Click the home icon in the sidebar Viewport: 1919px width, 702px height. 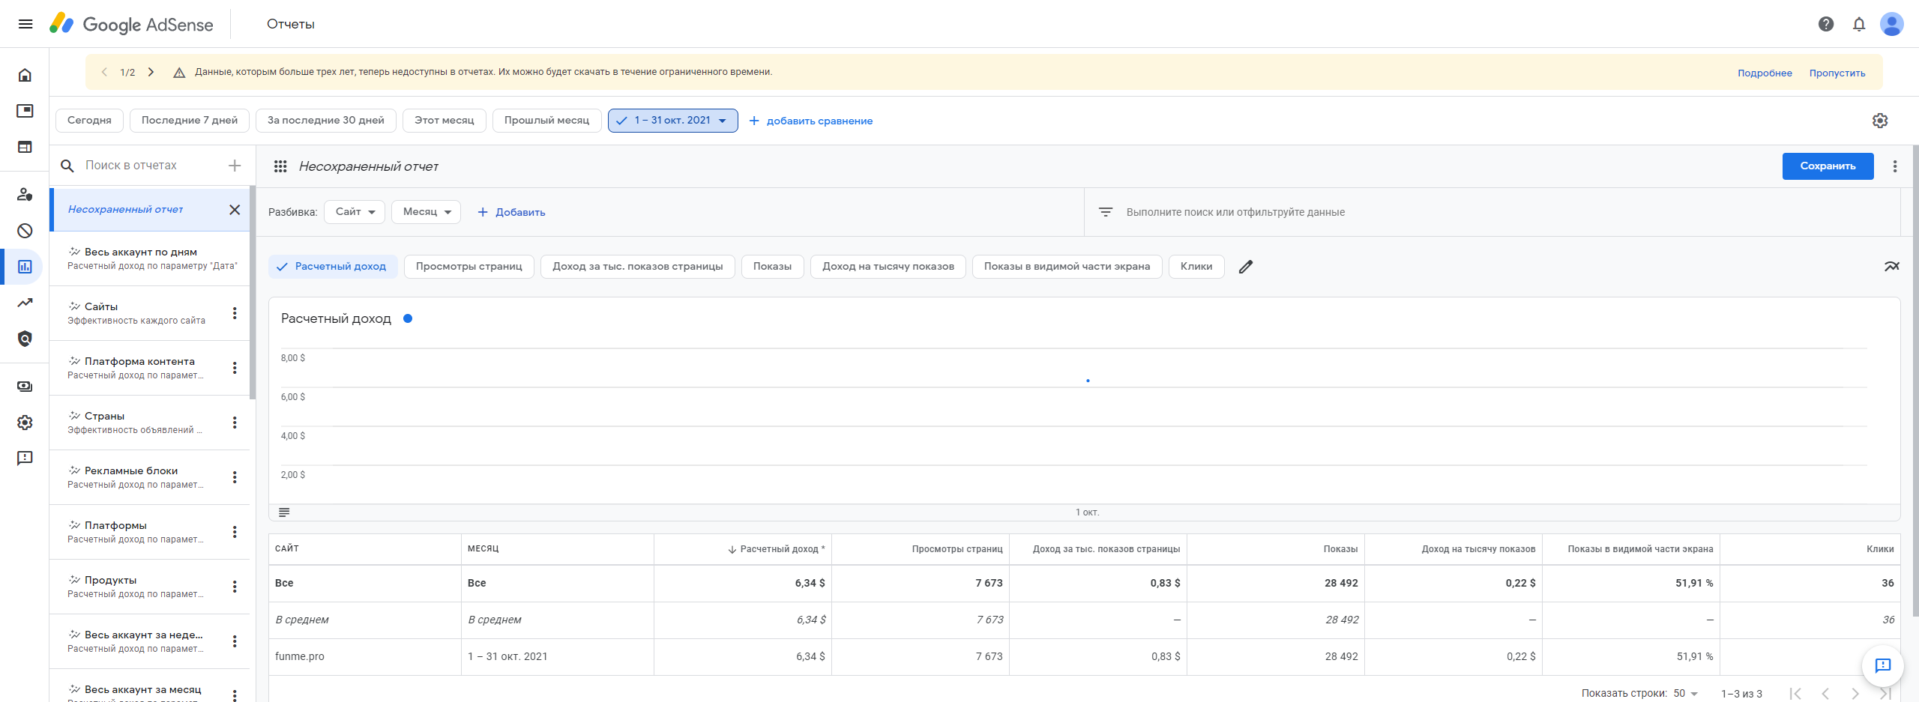(x=25, y=75)
